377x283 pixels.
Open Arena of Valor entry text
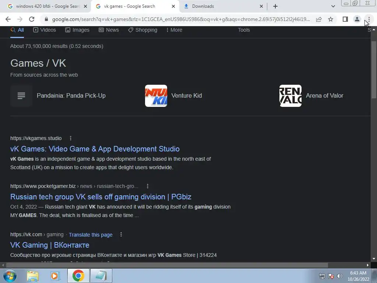(325, 96)
